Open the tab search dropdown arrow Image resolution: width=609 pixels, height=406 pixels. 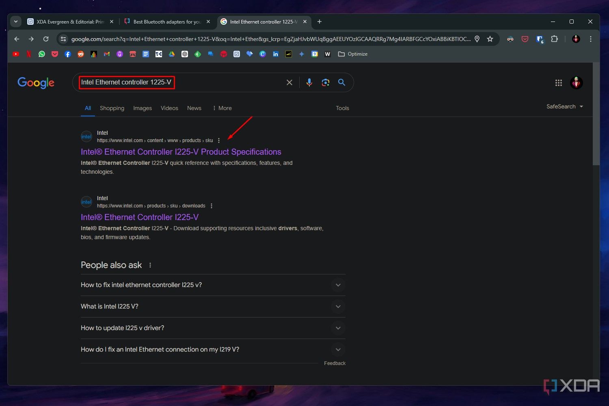pos(16,22)
